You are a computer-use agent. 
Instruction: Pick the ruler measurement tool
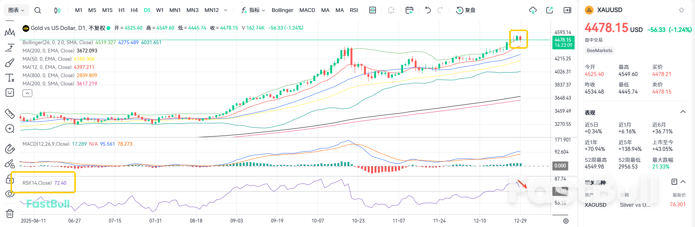pyautogui.click(x=10, y=113)
